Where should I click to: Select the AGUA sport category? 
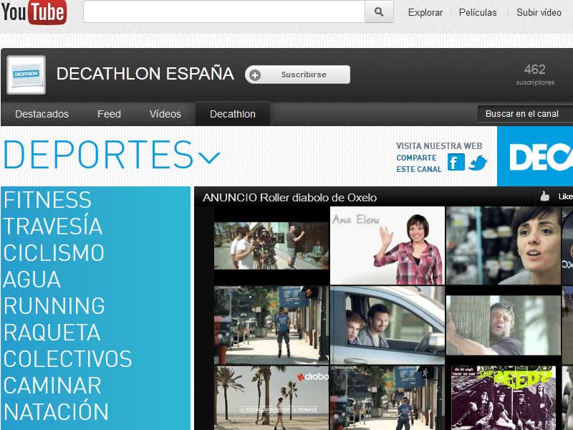(32, 279)
